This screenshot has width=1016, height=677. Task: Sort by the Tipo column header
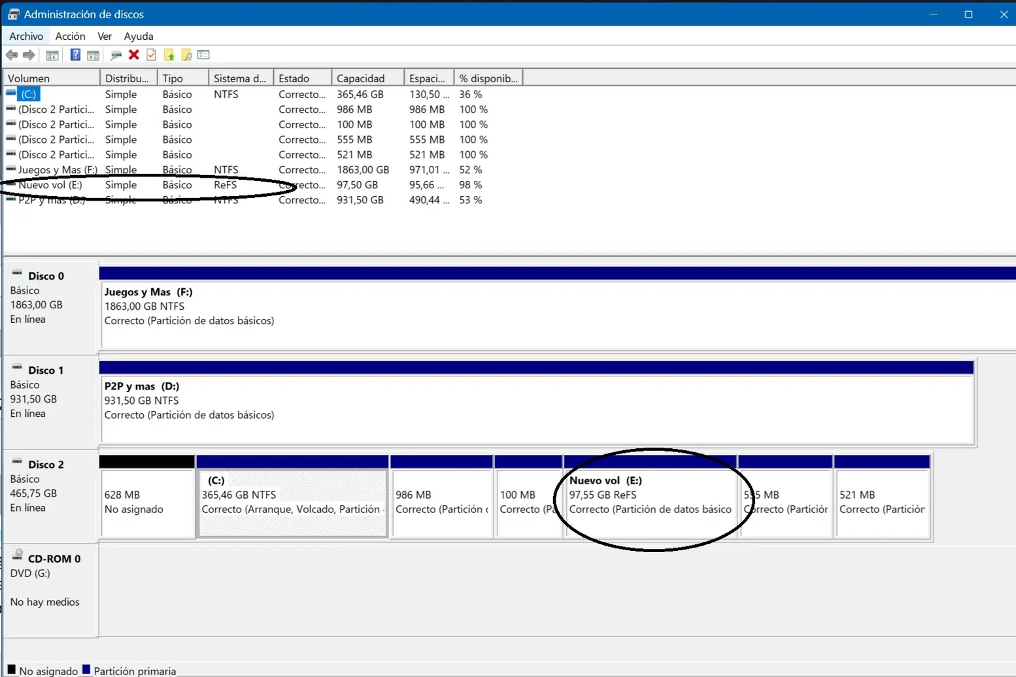(183, 78)
